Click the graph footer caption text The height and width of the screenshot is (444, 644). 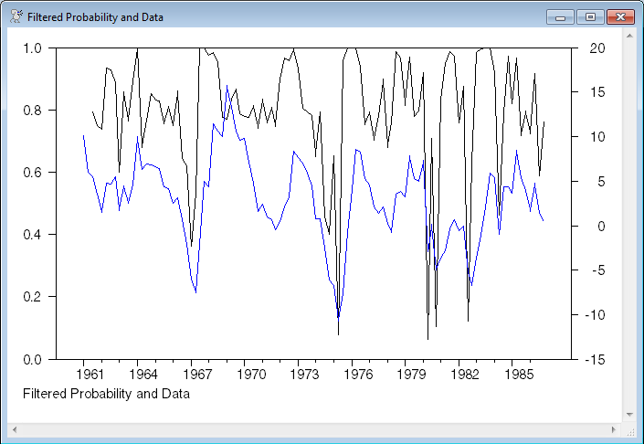105,394
